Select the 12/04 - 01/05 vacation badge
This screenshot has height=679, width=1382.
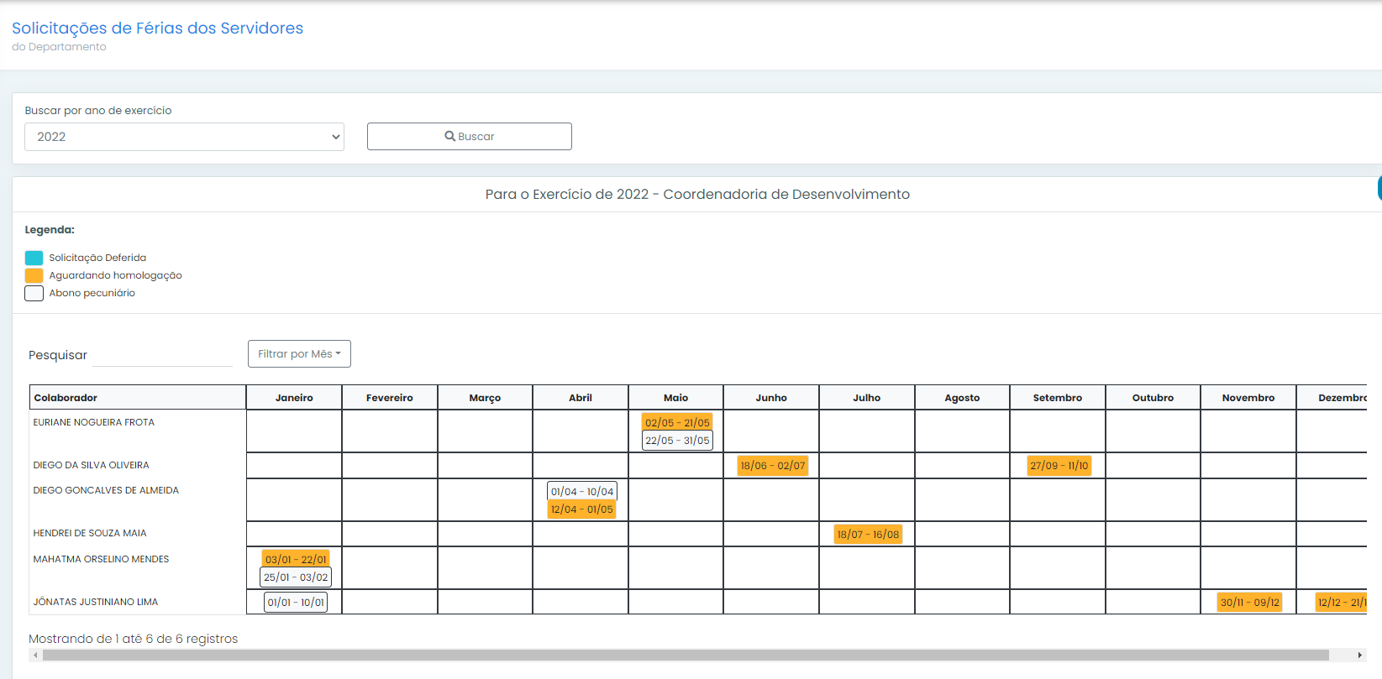[x=582, y=509]
